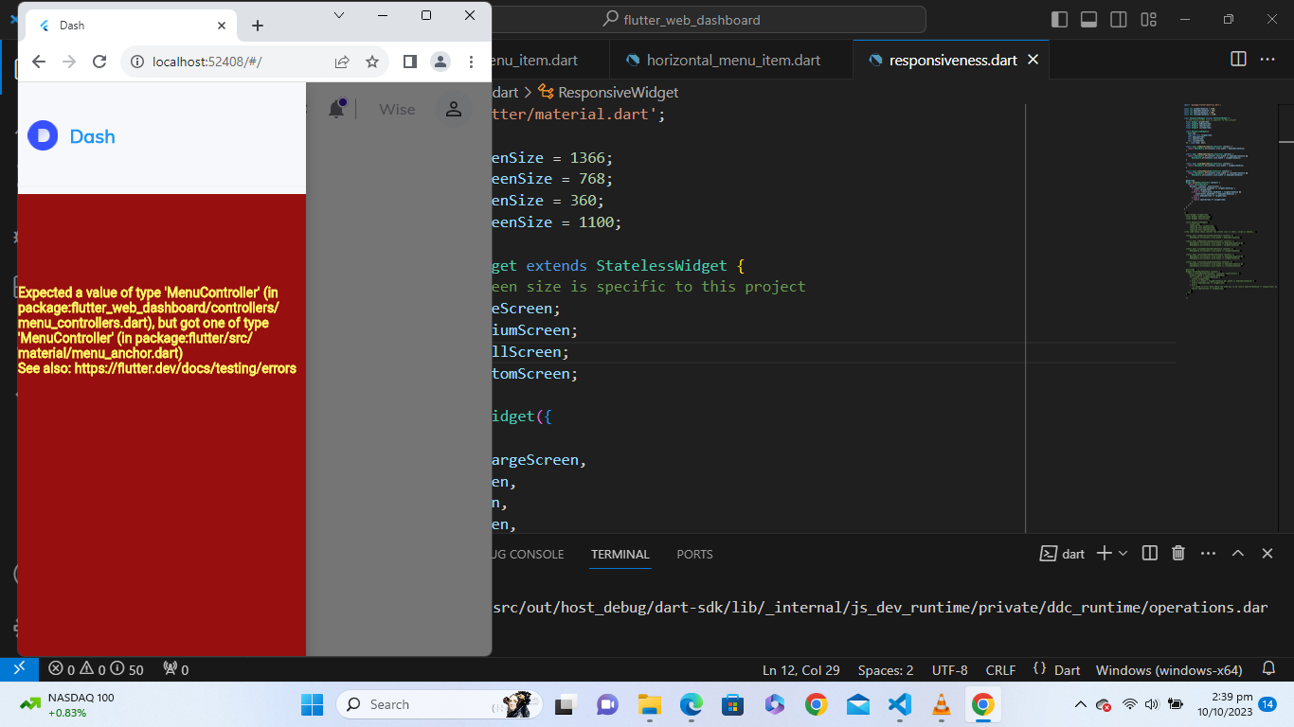Maximize the terminal panel with the chevron

coord(1238,553)
